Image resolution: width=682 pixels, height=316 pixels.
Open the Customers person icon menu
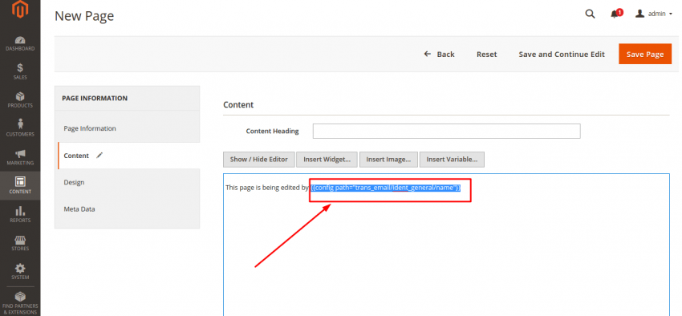pyautogui.click(x=20, y=124)
